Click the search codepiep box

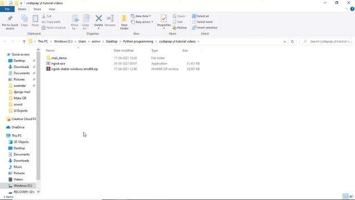click(x=326, y=42)
